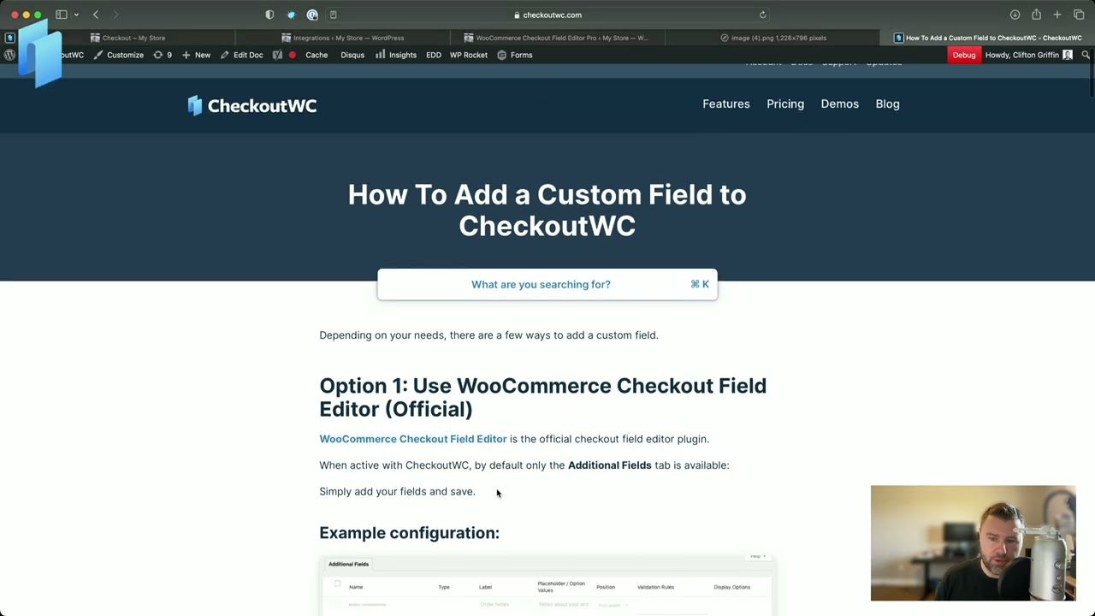Click the red Debug button
The image size is (1095, 616).
click(x=964, y=55)
